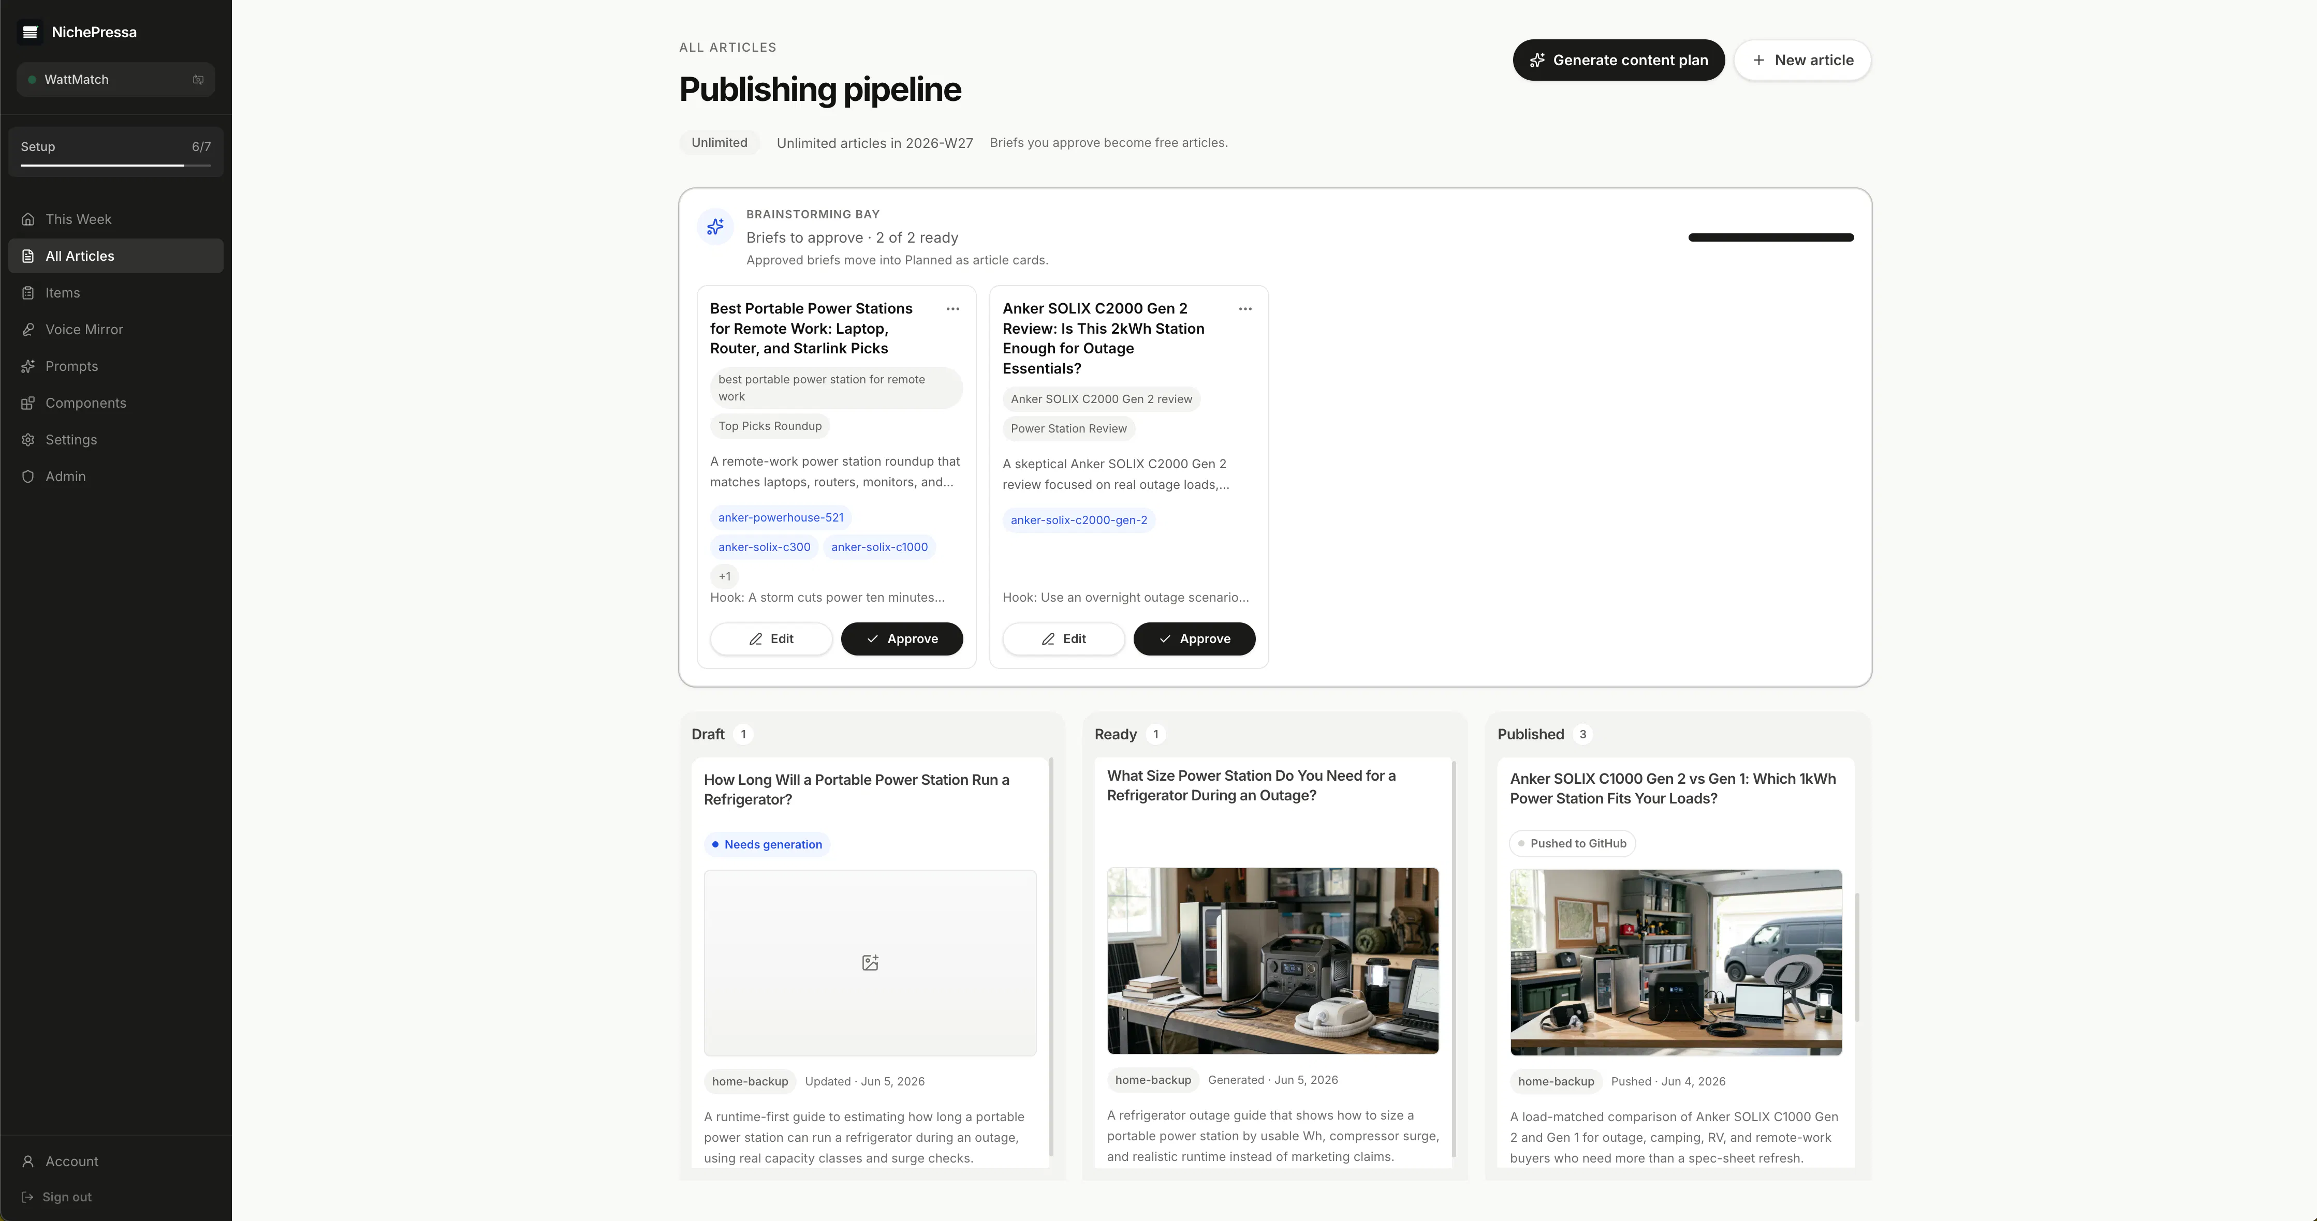The image size is (2317, 1221).
Task: Click 'Anker SOLIX C2000 Gen 2 review' keyword tag
Action: point(1101,399)
